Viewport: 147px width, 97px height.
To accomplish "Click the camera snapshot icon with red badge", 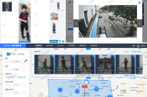I will (25, 61).
